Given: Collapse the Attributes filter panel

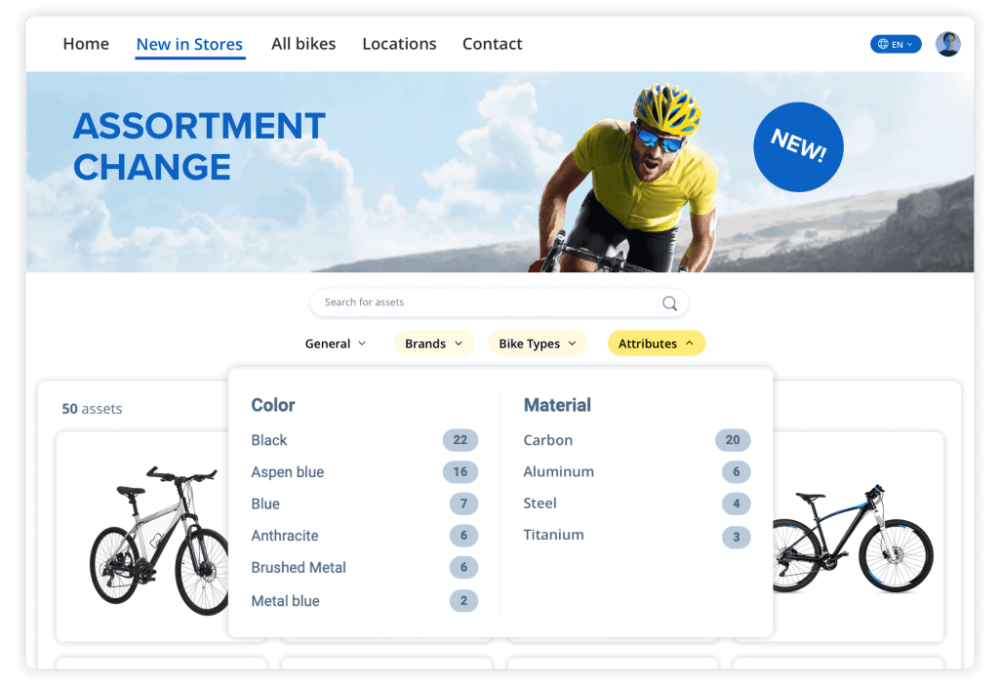Looking at the screenshot, I should pyautogui.click(x=656, y=342).
